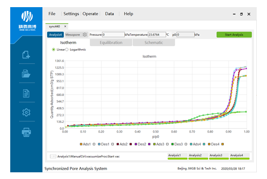Click the gear icon beside Mesopore
267x179 pixels.
coord(85,34)
